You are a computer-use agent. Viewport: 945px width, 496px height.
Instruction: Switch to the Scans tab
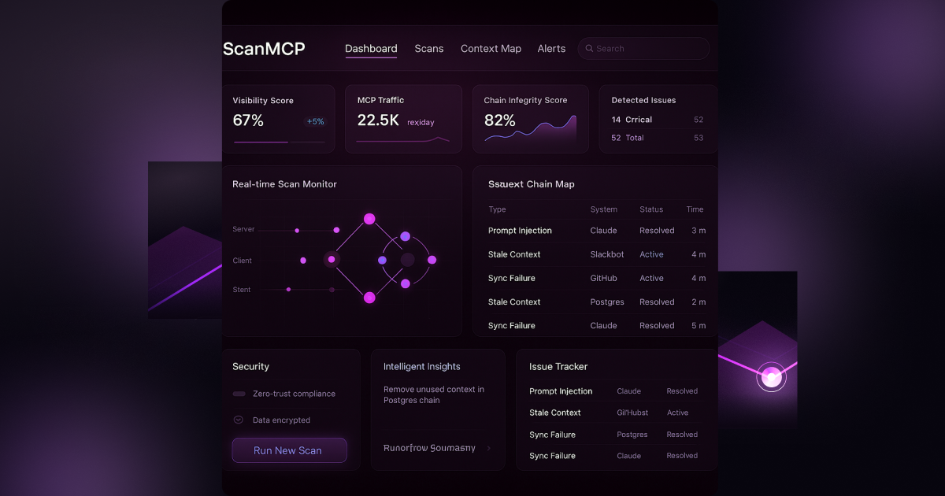click(x=429, y=49)
